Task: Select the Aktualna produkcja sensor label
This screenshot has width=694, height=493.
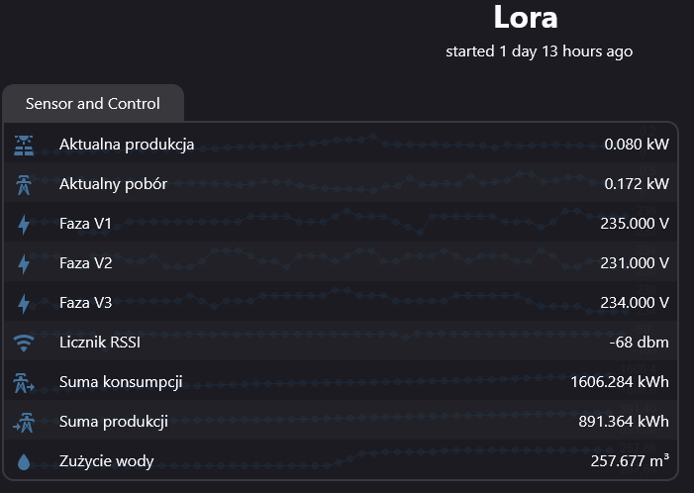Action: click(x=127, y=146)
